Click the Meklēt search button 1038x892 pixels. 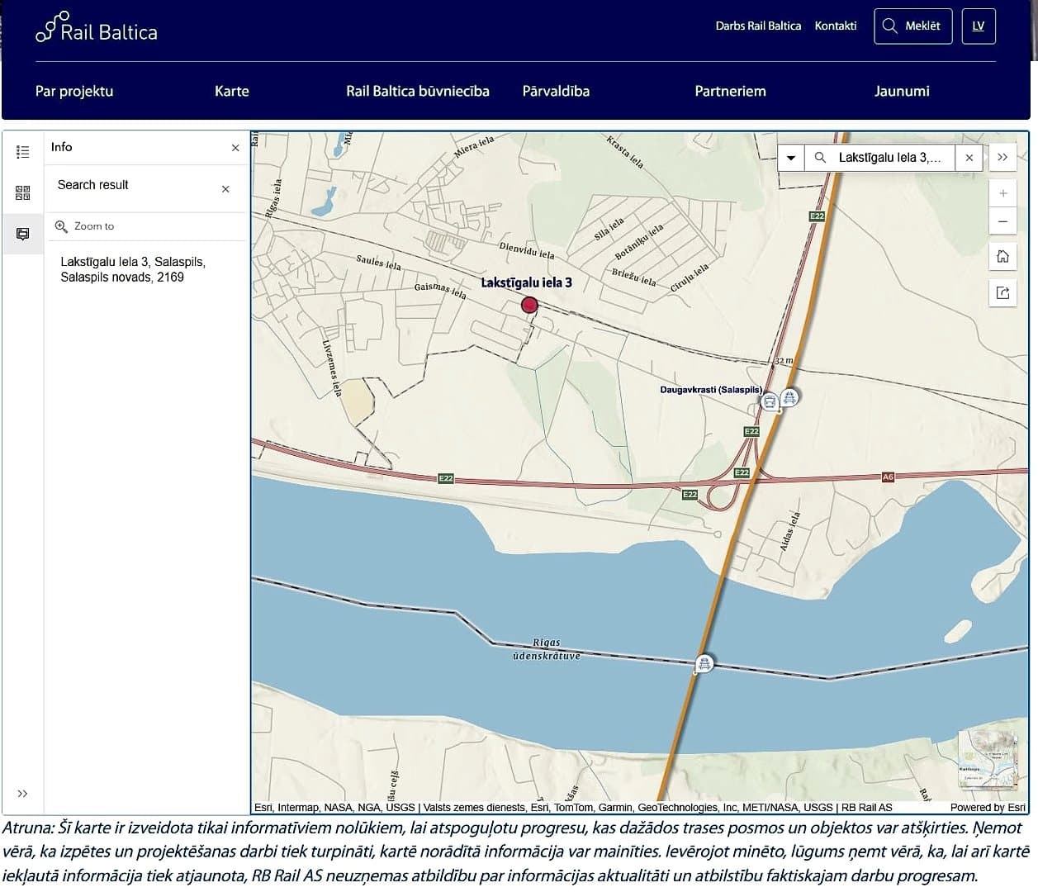pyautogui.click(x=912, y=26)
